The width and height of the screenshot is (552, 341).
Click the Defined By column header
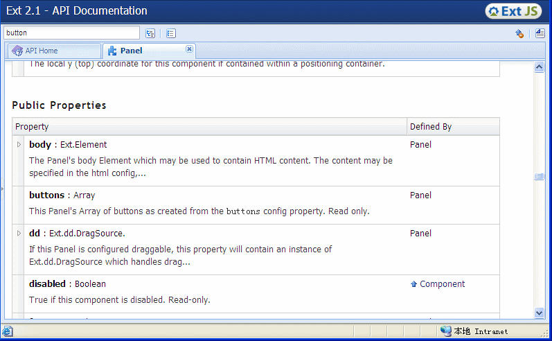coord(453,127)
